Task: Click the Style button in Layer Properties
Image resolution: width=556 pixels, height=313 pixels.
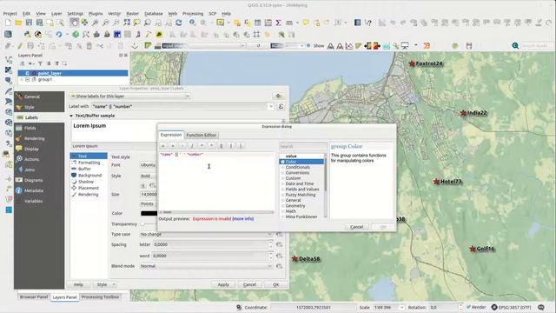Action: point(104,284)
